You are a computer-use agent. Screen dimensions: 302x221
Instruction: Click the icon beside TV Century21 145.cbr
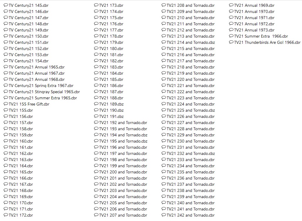(x=6, y=5)
